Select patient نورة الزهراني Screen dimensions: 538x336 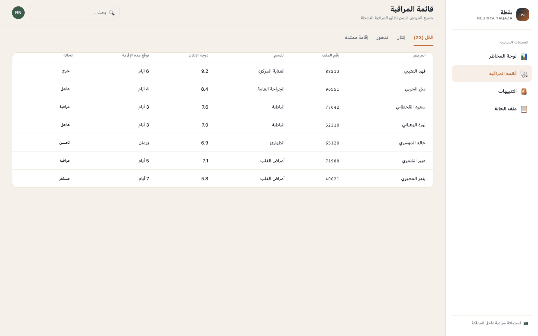[414, 125]
